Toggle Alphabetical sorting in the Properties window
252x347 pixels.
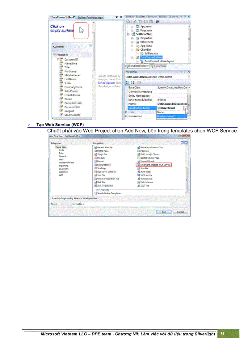click(x=132, y=82)
